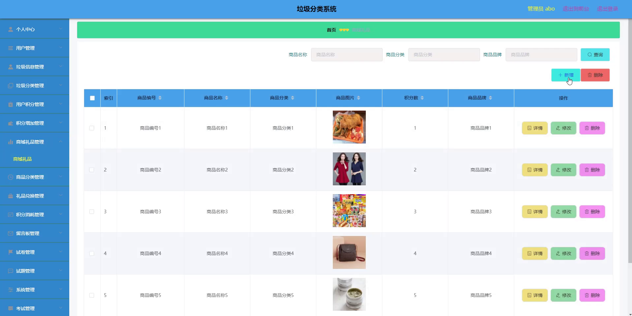Viewport: 632px width, 316px height.
Task: Open the handbag image thumbnail for 商品名称4
Action: [349, 252]
